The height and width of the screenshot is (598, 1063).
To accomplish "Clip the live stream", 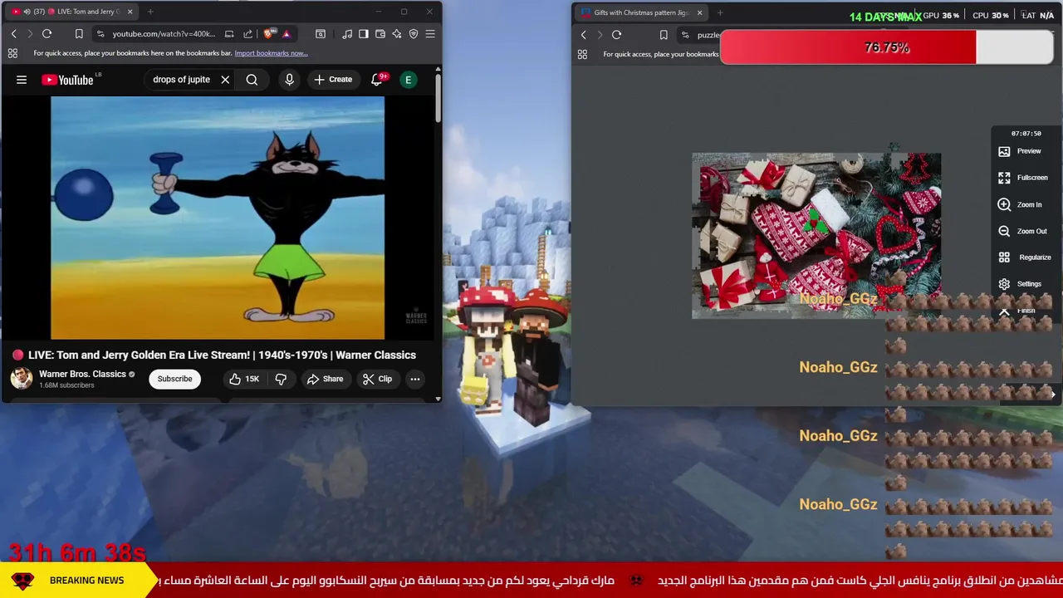I will tap(377, 379).
